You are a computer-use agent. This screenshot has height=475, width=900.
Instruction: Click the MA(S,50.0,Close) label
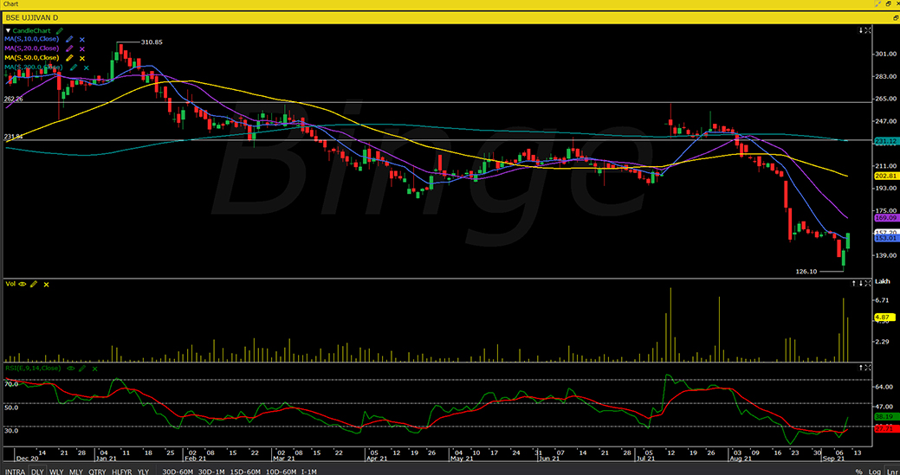pyautogui.click(x=31, y=58)
